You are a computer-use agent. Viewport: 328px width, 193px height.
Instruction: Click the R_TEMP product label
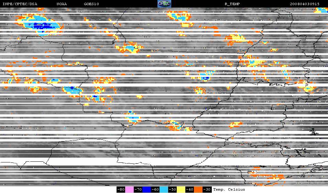232,4
